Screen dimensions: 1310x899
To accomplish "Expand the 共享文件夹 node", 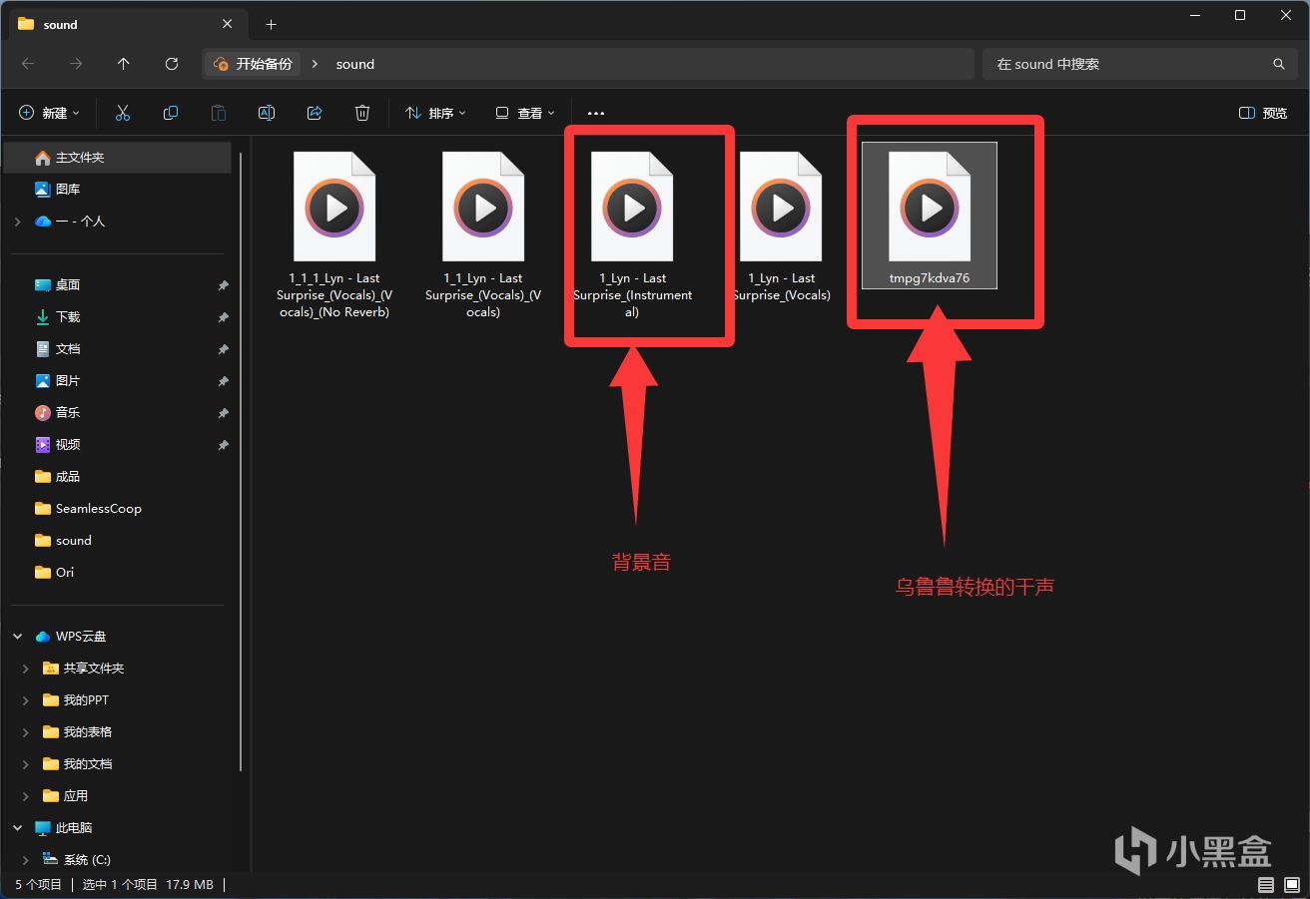I will [26, 669].
